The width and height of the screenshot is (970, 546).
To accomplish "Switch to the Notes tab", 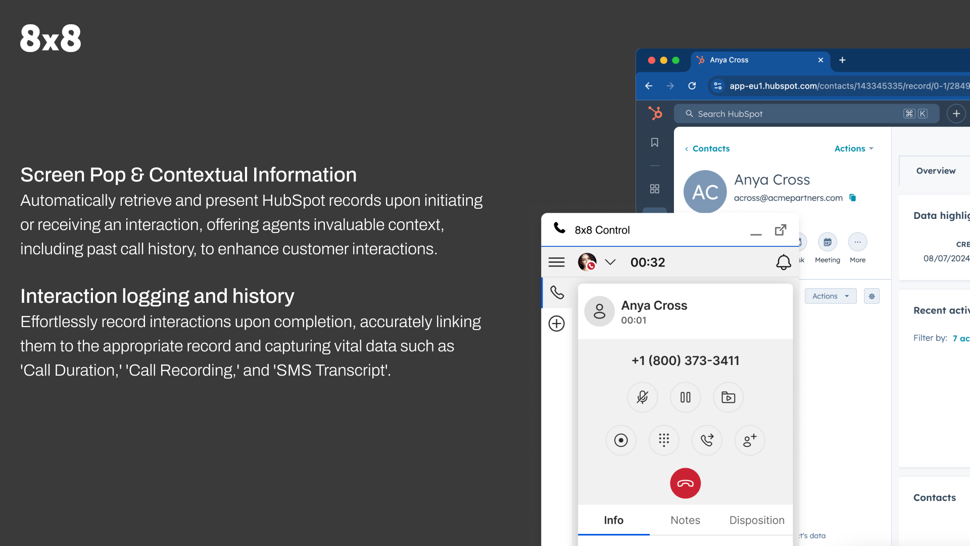I will pos(685,520).
